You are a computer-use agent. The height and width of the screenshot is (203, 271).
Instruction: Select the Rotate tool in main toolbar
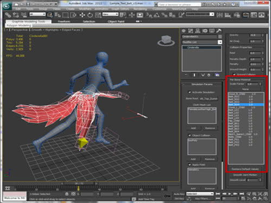pyautogui.click(x=90, y=15)
